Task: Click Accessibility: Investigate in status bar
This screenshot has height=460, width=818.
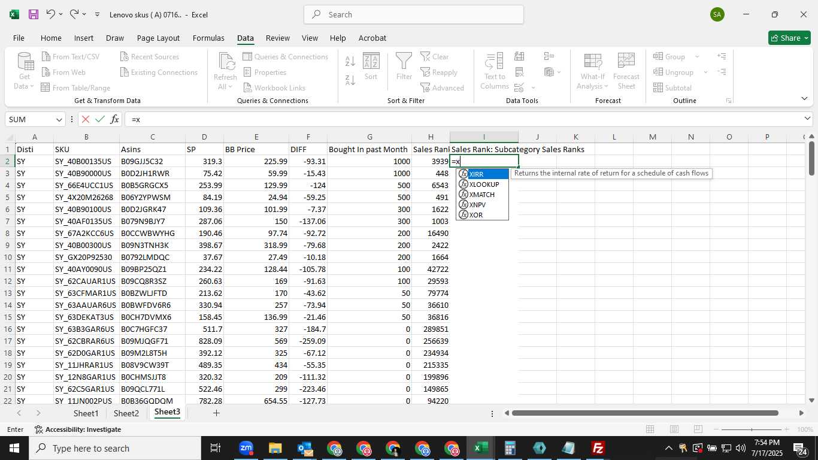Action: tap(78, 429)
